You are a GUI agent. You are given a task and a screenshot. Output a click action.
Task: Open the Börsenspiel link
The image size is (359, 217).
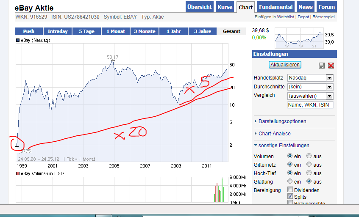pos(323,17)
